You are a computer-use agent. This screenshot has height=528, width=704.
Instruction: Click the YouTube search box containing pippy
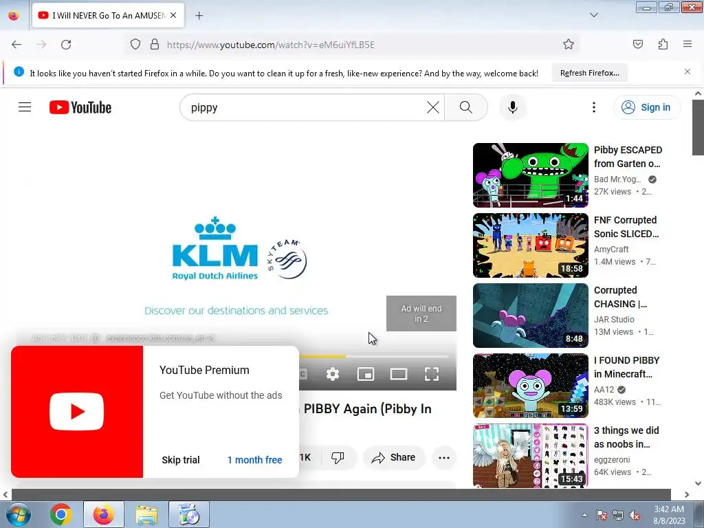tap(305, 108)
